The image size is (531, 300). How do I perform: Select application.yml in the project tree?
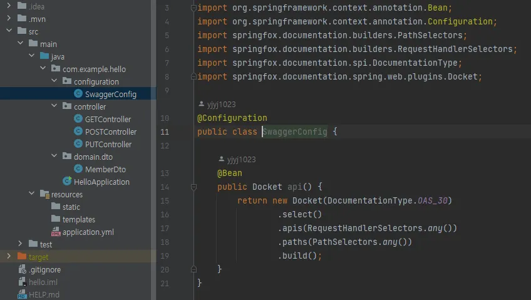click(x=88, y=232)
